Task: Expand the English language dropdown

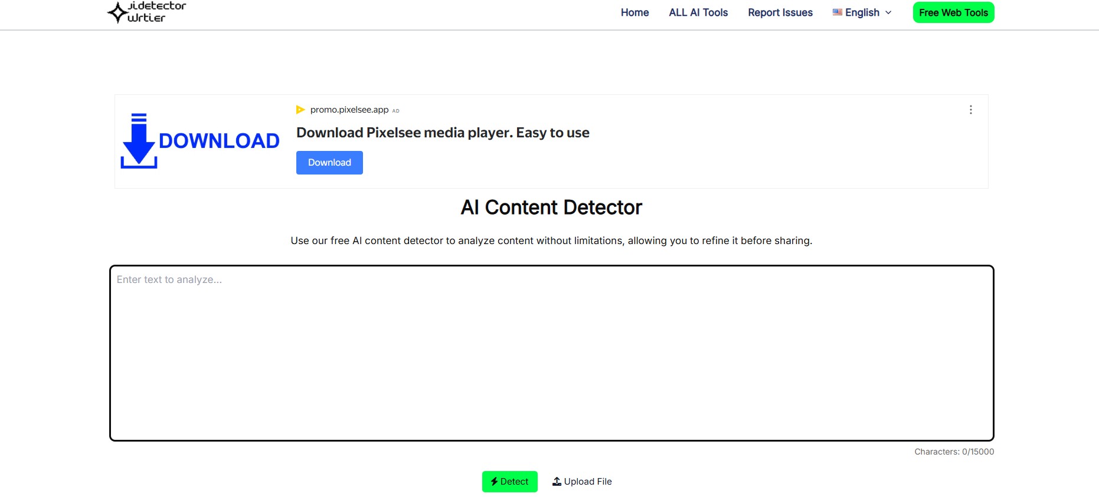Action: pyautogui.click(x=862, y=12)
